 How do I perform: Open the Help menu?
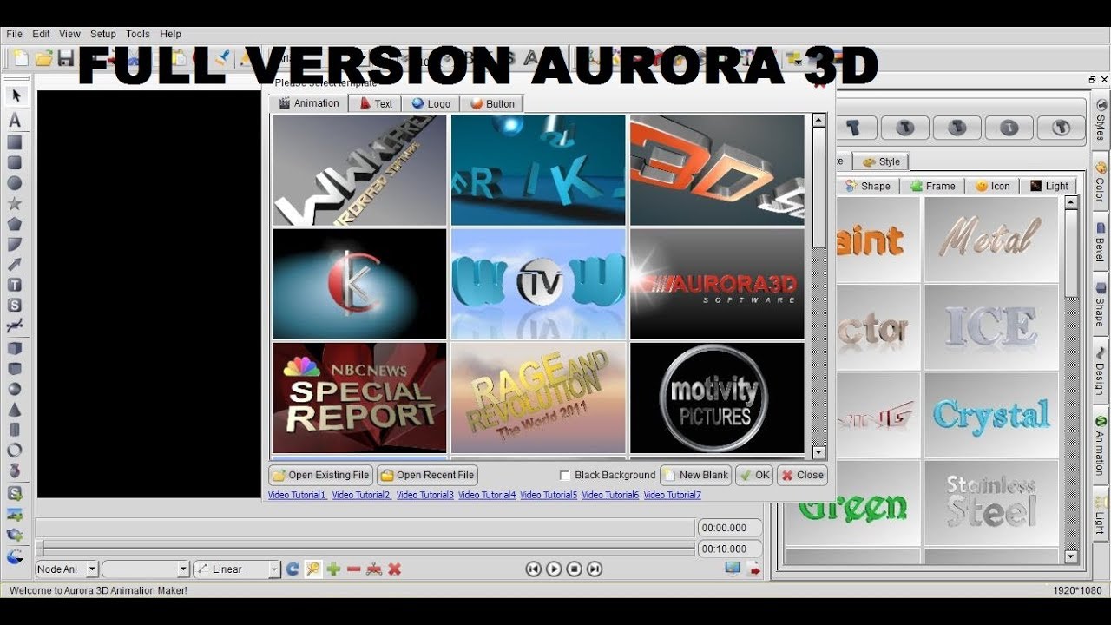(x=171, y=34)
